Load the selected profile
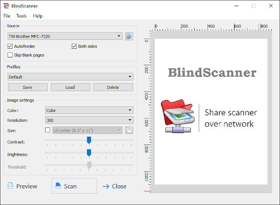The height and width of the screenshot is (205, 280). click(70, 87)
